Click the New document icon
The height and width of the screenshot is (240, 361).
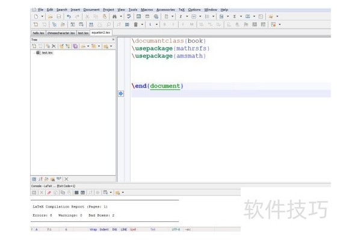[x=36, y=17]
